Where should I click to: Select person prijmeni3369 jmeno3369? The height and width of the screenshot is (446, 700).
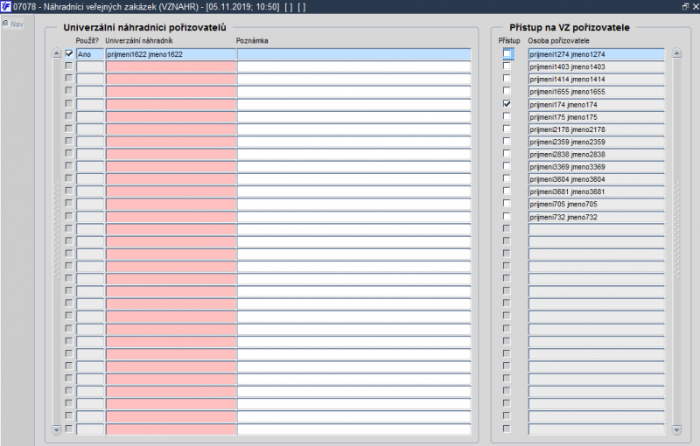tap(596, 167)
